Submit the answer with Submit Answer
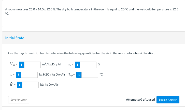This screenshot has height=110, width=185. click(168, 100)
